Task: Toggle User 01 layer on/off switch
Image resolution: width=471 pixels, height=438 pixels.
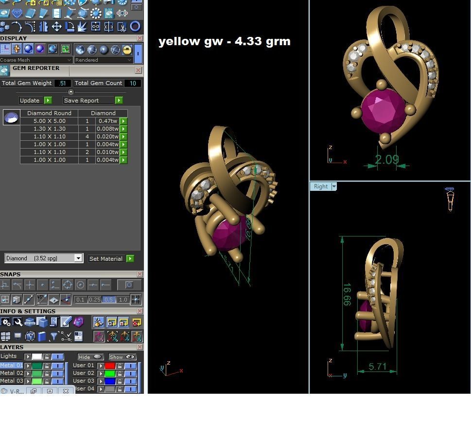Action: 131,366
